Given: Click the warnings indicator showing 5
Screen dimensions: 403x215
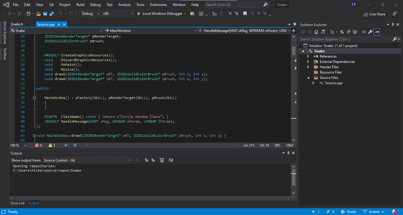Looking at the screenshot, I should point(52,145).
